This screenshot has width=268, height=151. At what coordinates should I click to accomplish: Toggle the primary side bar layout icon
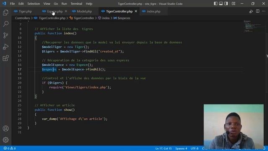point(216,4)
